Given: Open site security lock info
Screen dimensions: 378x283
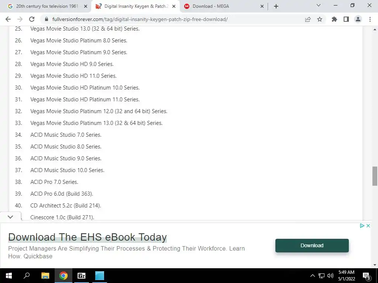Looking at the screenshot, I should pos(47,19).
